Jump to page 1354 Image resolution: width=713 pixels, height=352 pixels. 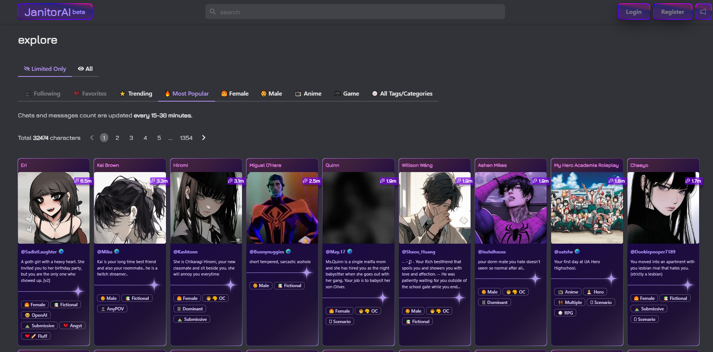[x=186, y=138]
